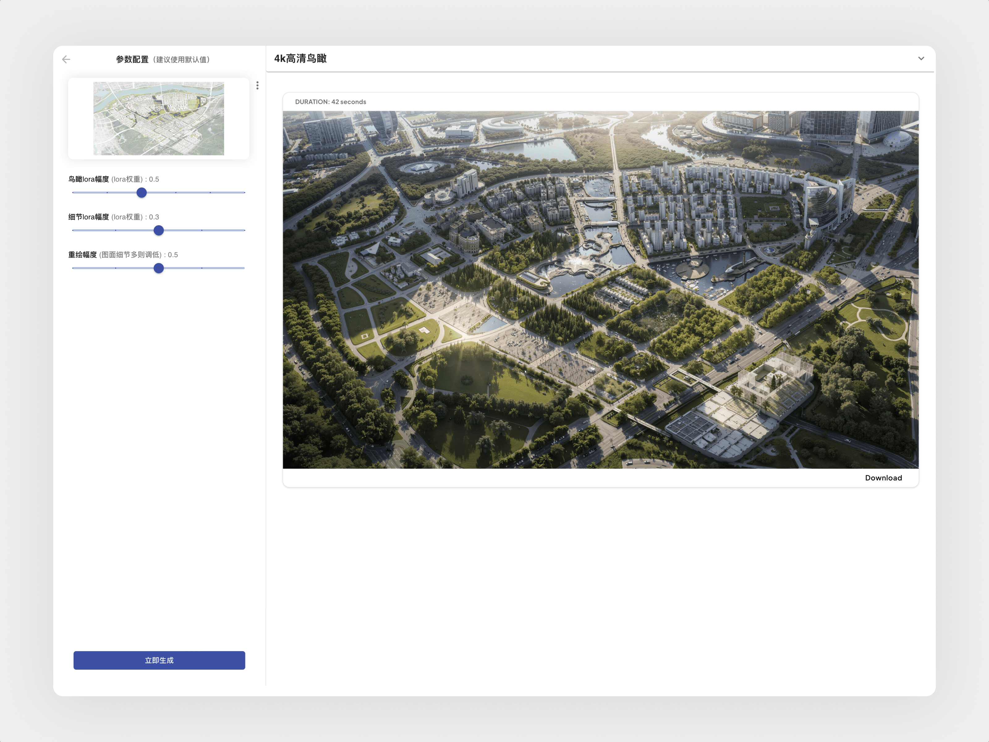Select the uploaded site plan thumbnail
Image resolution: width=989 pixels, height=742 pixels.
click(x=159, y=118)
